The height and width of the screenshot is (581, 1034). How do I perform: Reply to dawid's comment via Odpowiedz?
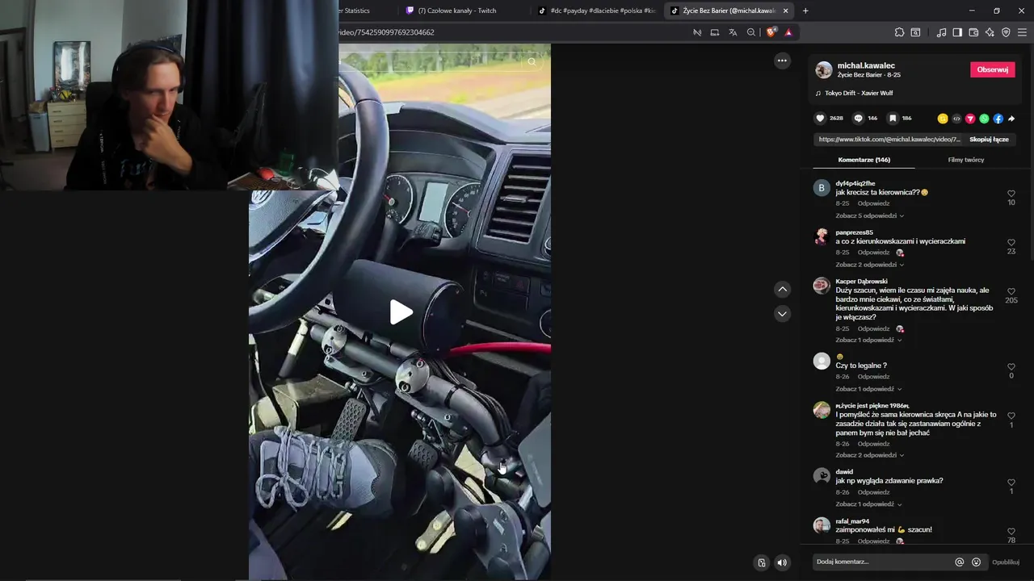click(873, 492)
